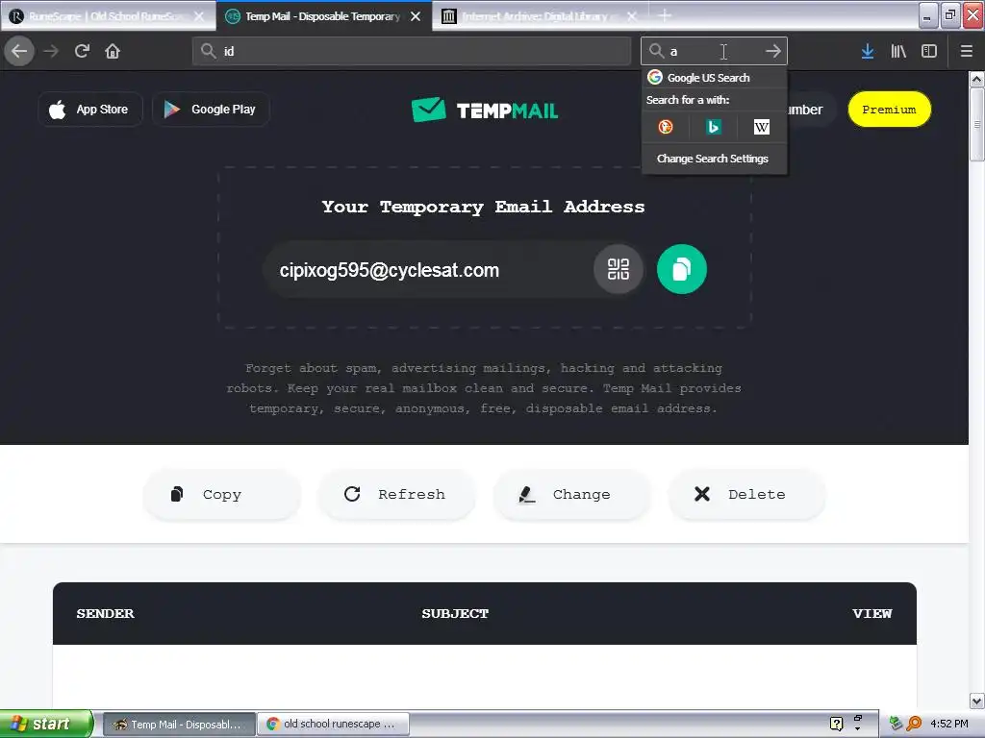This screenshot has height=738, width=985.
Task: Click the Delete email button
Action: pos(746,495)
